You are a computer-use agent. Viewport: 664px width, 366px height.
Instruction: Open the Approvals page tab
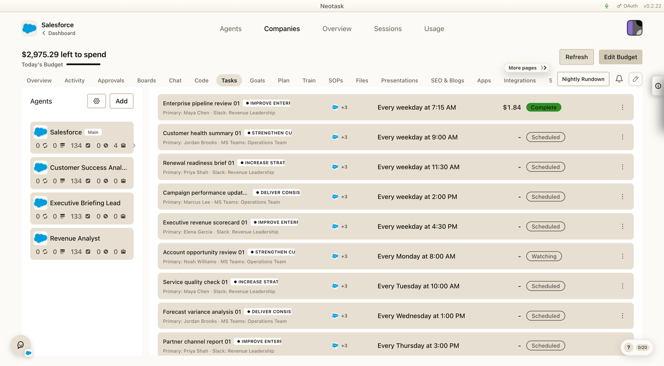coord(111,81)
